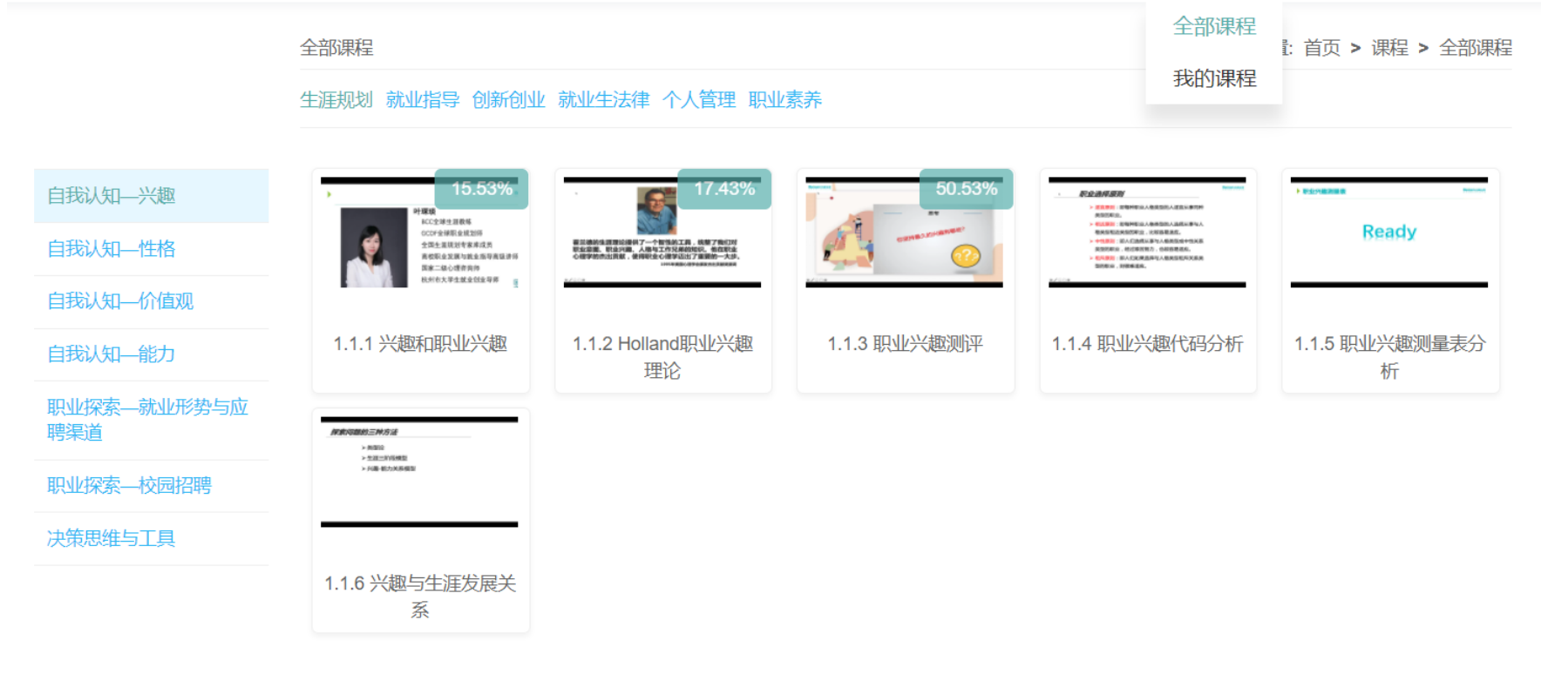The height and width of the screenshot is (681, 1541).
Task: Open 职业探索—校园招聘 in the sidebar
Action: tap(152, 486)
